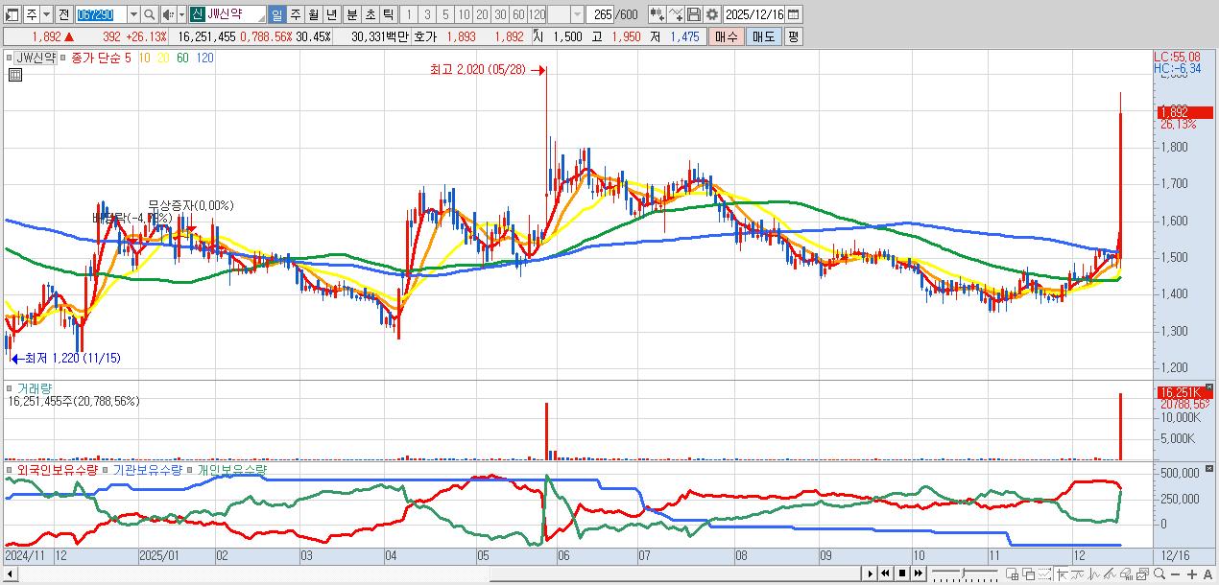
Task: Click the add candlestick indicator icon
Action: [x=657, y=14]
